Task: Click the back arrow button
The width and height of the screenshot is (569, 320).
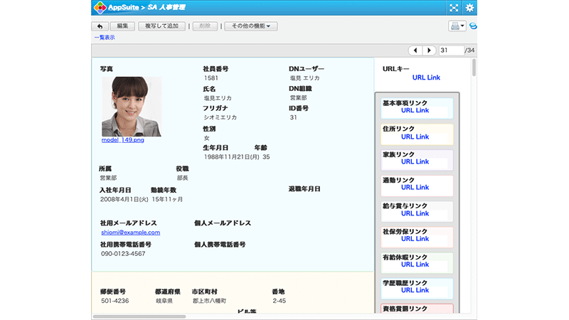Action: point(99,26)
